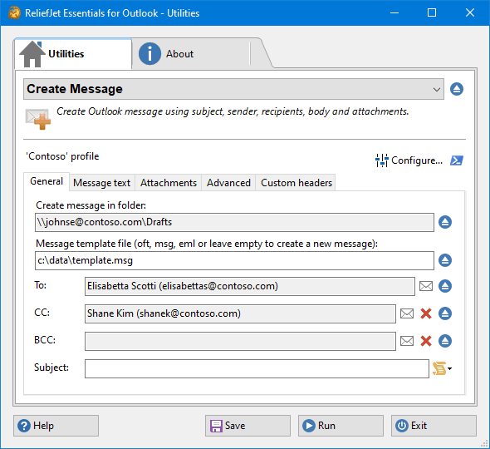The image size is (490, 449).
Task: Expand the Create Message utility dropdown
Action: click(x=233, y=89)
